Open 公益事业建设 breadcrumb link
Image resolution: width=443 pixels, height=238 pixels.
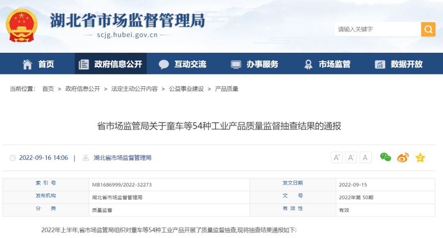coord(186,89)
